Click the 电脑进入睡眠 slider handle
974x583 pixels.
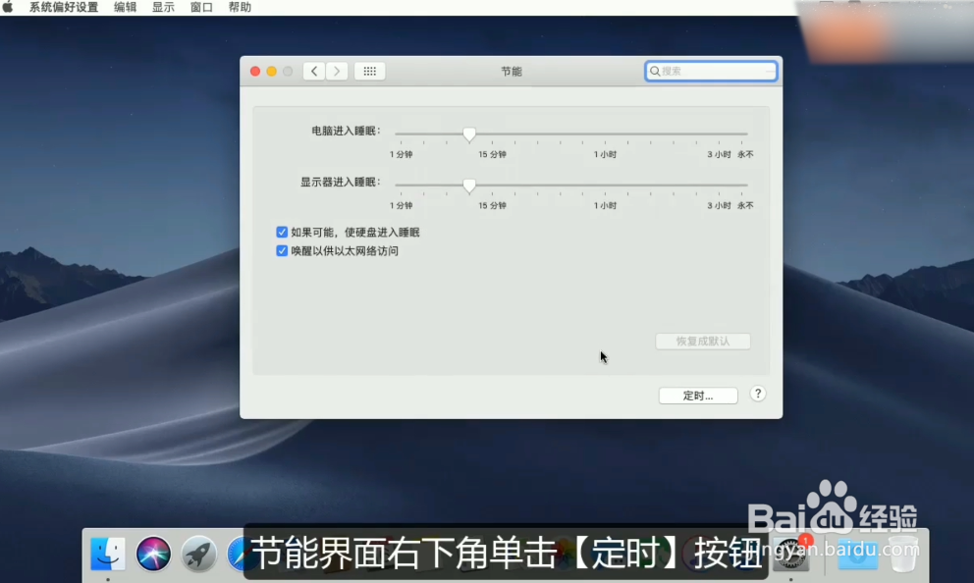coord(469,134)
